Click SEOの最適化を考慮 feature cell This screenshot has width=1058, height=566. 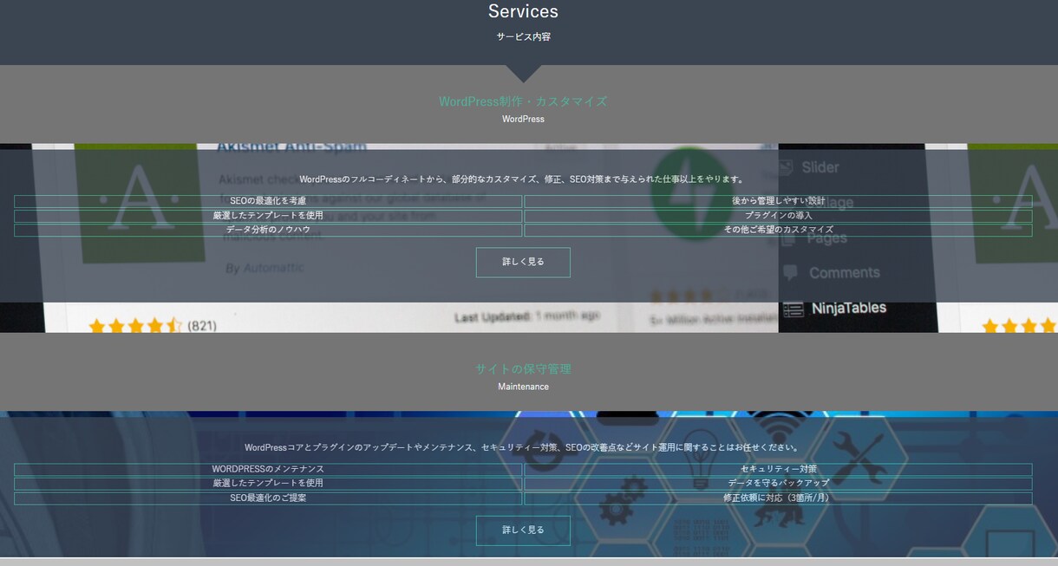click(x=268, y=201)
